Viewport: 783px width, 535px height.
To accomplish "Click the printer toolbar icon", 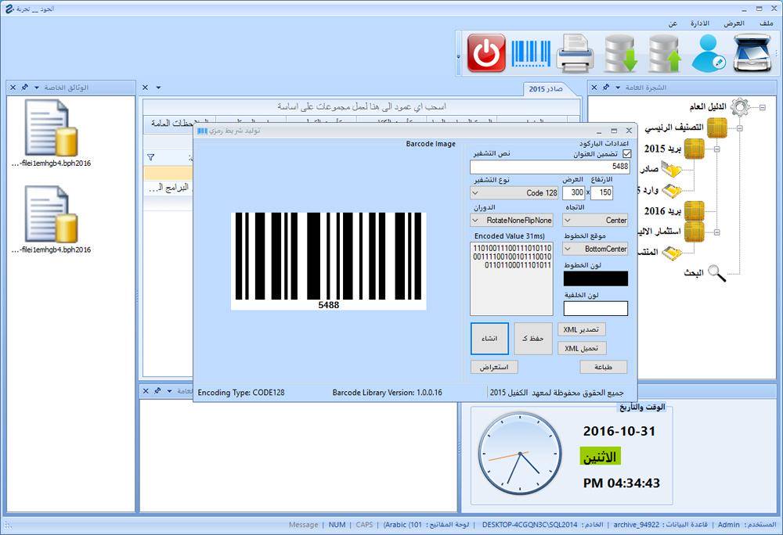I will pos(576,53).
